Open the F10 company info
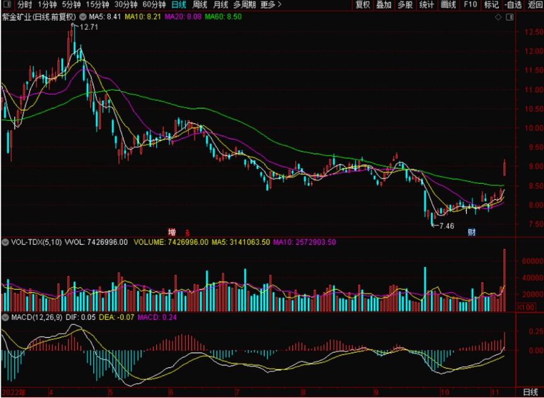This screenshot has height=398, width=544. click(x=470, y=5)
